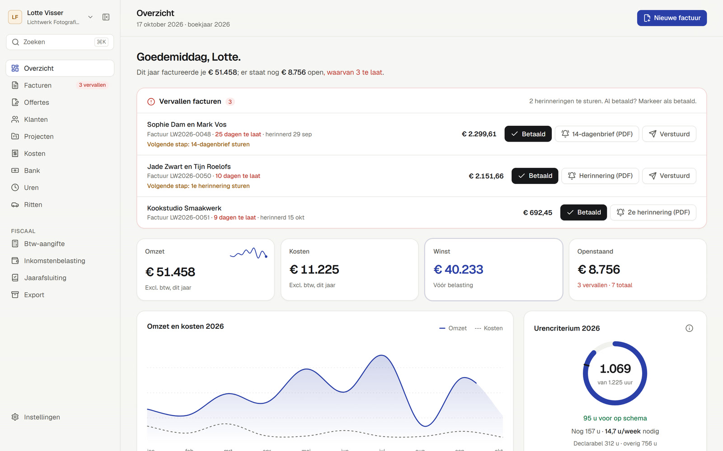The width and height of the screenshot is (723, 451).
Task: Click the Vervallen facturen warning icon
Action: [x=151, y=102]
